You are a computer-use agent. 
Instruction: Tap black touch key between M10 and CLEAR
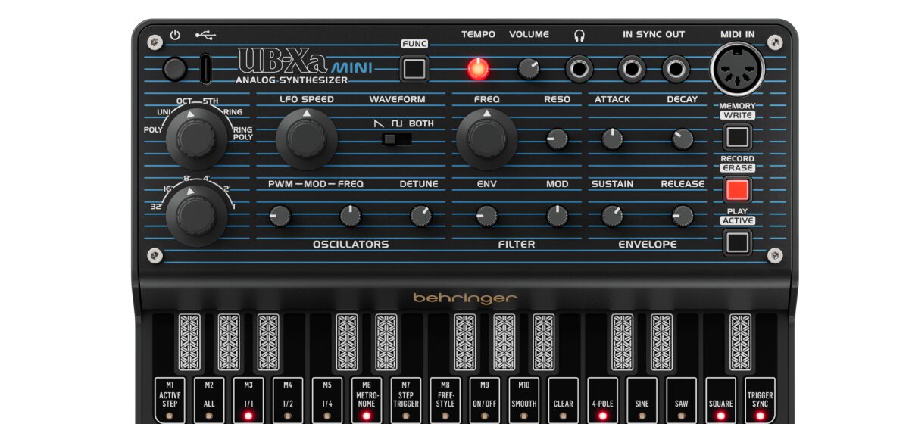click(x=544, y=341)
